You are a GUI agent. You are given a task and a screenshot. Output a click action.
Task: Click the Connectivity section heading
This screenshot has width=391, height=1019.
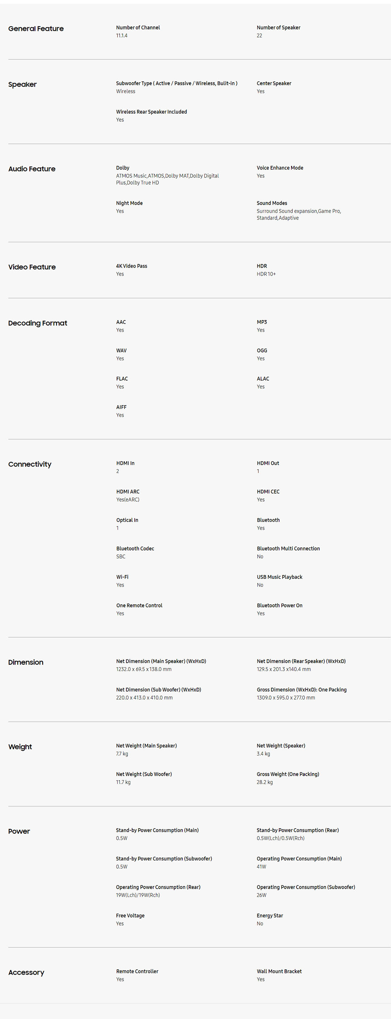pyautogui.click(x=30, y=464)
